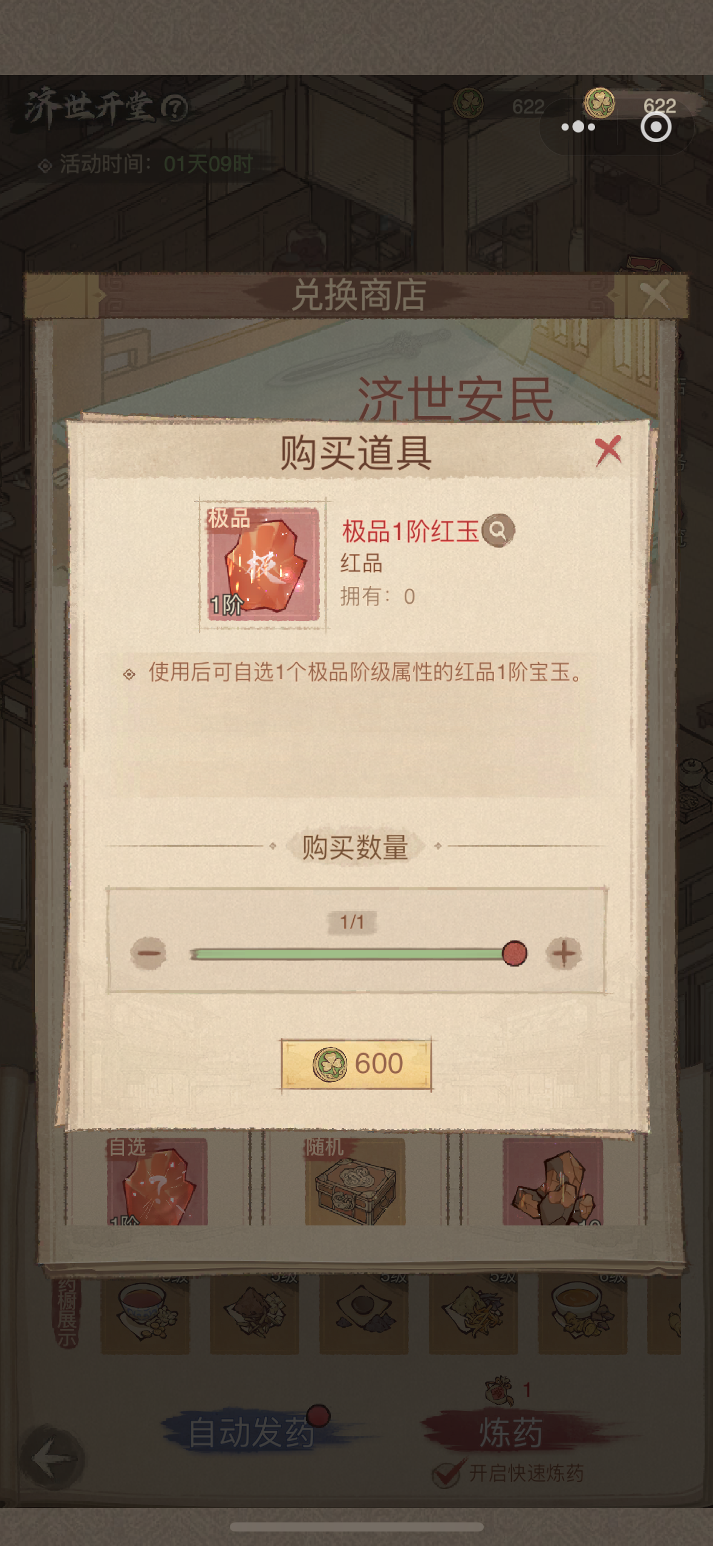Open the 药橱展示 medicine cabinet tab
Screen dimensions: 713x1546
(67, 1311)
